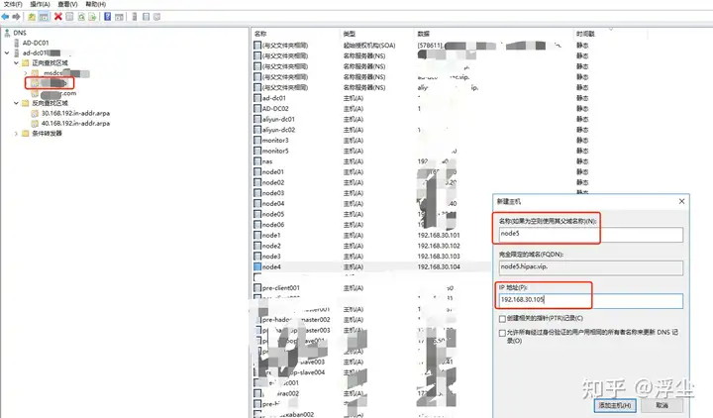This screenshot has width=713, height=418.
Task: Click record icon of nas row
Action: click(257, 161)
